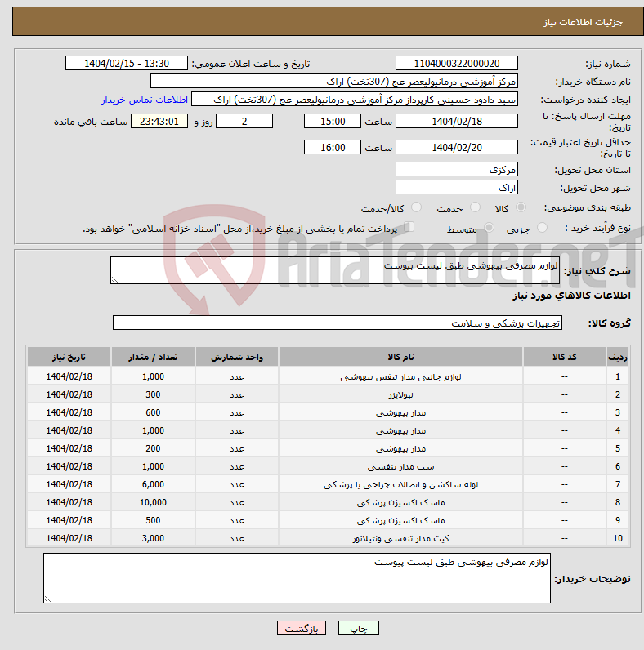Click the price validity date 1404/02/20 field
644x650 pixels.
[457, 147]
